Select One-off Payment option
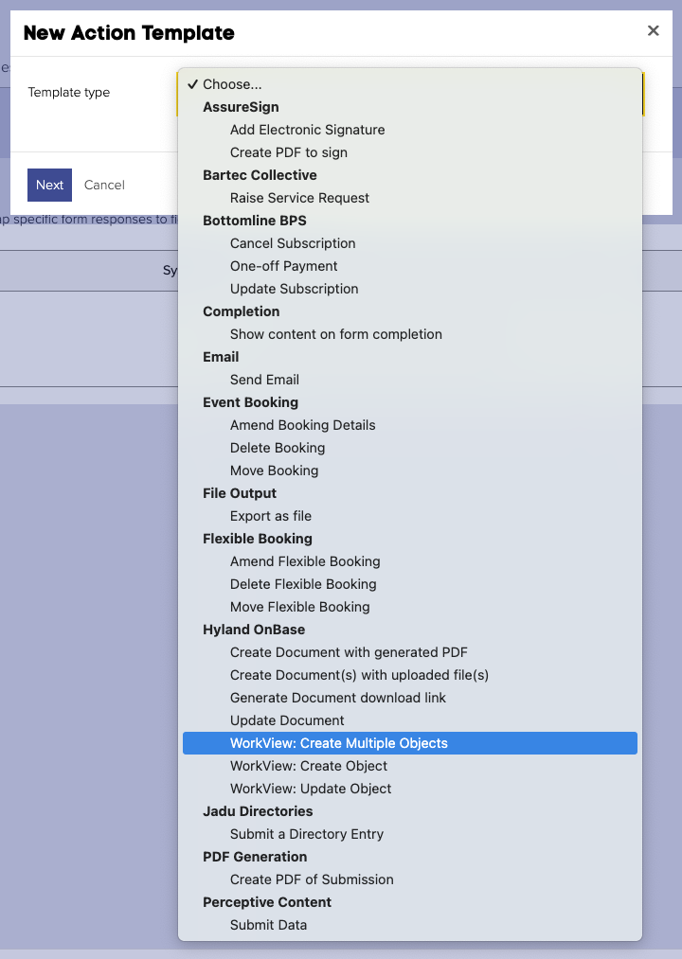This screenshot has height=959, width=682. (410, 266)
